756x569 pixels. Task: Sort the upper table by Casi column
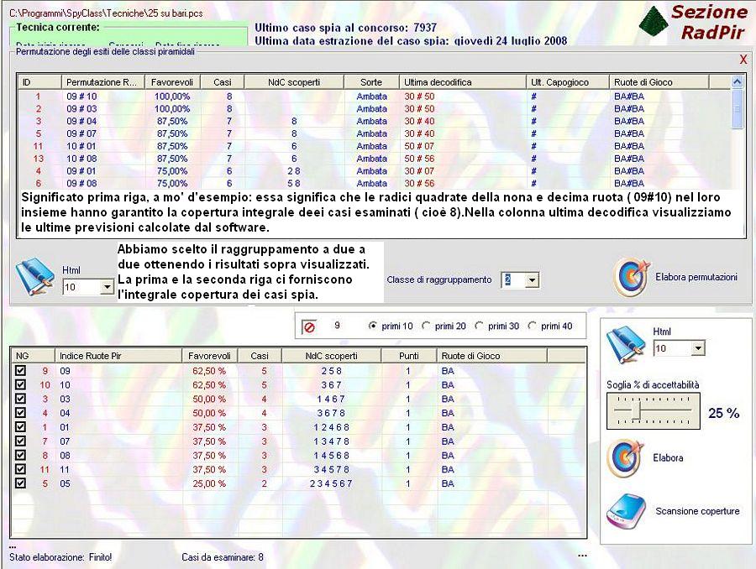pyautogui.click(x=223, y=82)
